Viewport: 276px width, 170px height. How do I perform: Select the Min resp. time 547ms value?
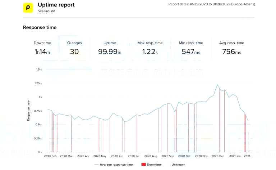pyautogui.click(x=191, y=52)
